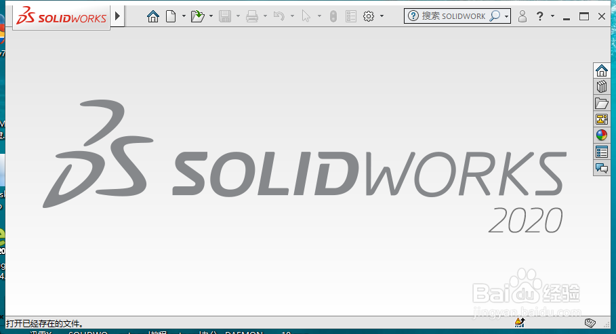Expand the menu bar arrow beside the logo

117,16
